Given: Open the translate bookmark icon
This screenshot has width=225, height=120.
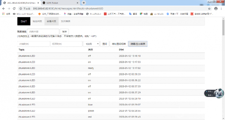Looking at the screenshot, I should tap(130, 14).
